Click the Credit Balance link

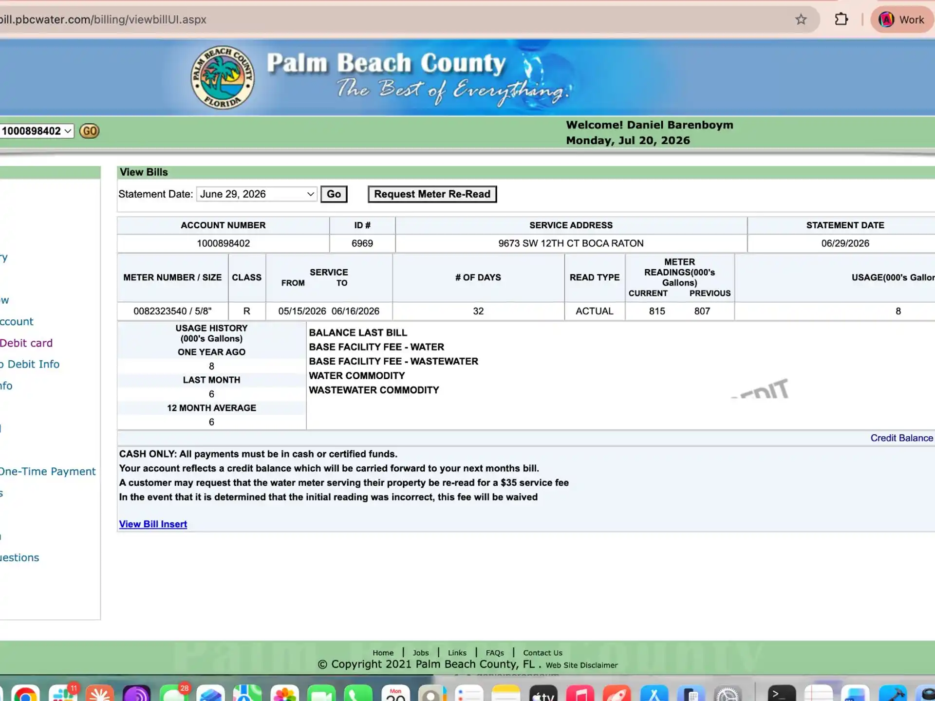pos(901,438)
